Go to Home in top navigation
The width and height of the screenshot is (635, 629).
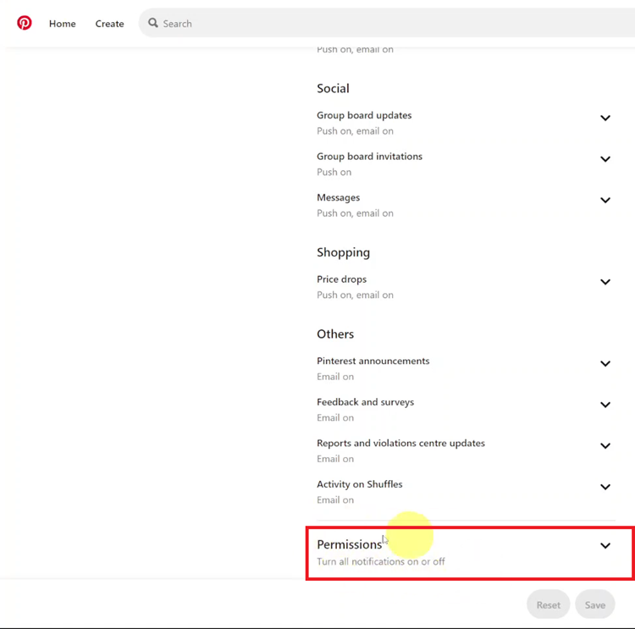(63, 24)
